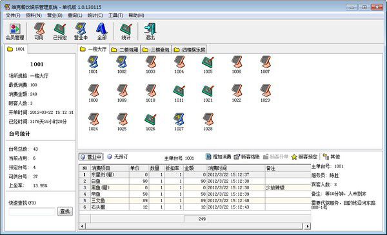The image size is (387, 235).
Task: Open the 工具(T) menu
Action: [x=115, y=15]
